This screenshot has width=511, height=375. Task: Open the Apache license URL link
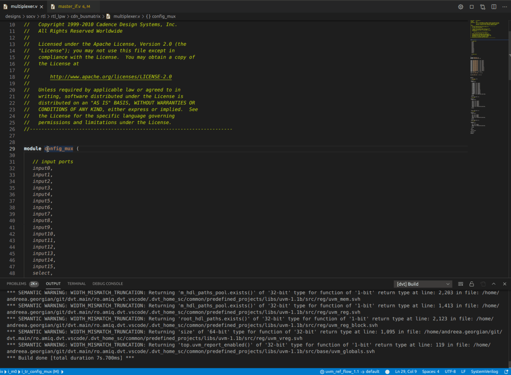click(110, 77)
